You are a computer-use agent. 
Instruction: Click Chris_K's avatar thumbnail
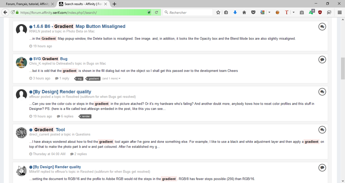pos(22,62)
